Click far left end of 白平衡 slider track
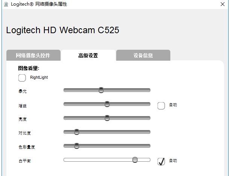This screenshot has width=229, height=176. (65, 160)
